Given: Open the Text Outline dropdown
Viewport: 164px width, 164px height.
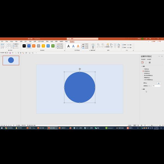Looking at the screenshot, I should pos(86,46).
